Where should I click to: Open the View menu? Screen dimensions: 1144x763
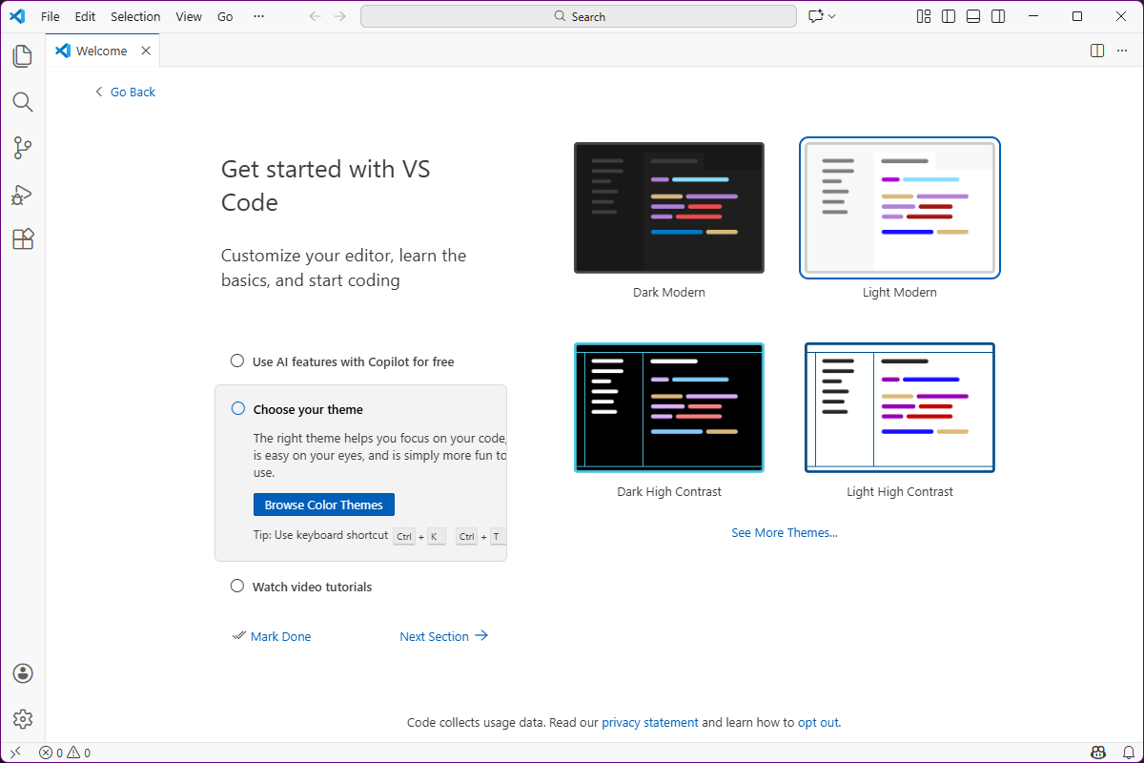pyautogui.click(x=189, y=16)
